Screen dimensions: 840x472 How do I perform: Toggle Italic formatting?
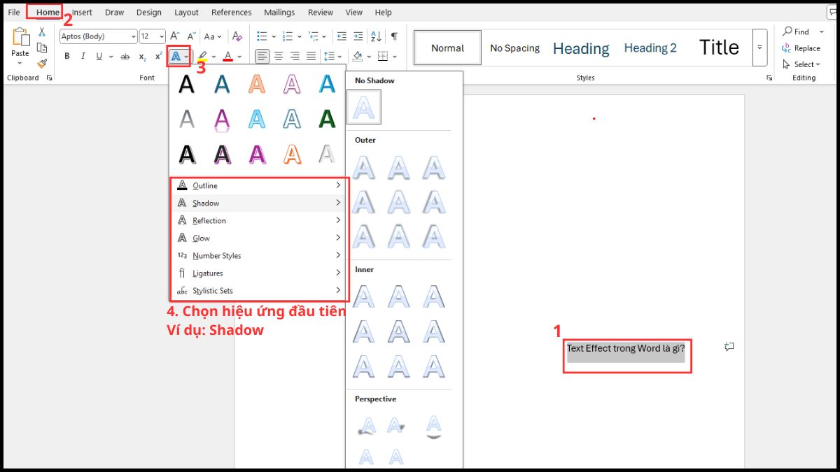pyautogui.click(x=83, y=57)
